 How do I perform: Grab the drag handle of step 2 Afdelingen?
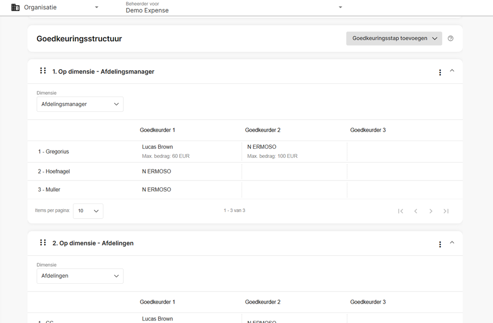click(x=43, y=242)
